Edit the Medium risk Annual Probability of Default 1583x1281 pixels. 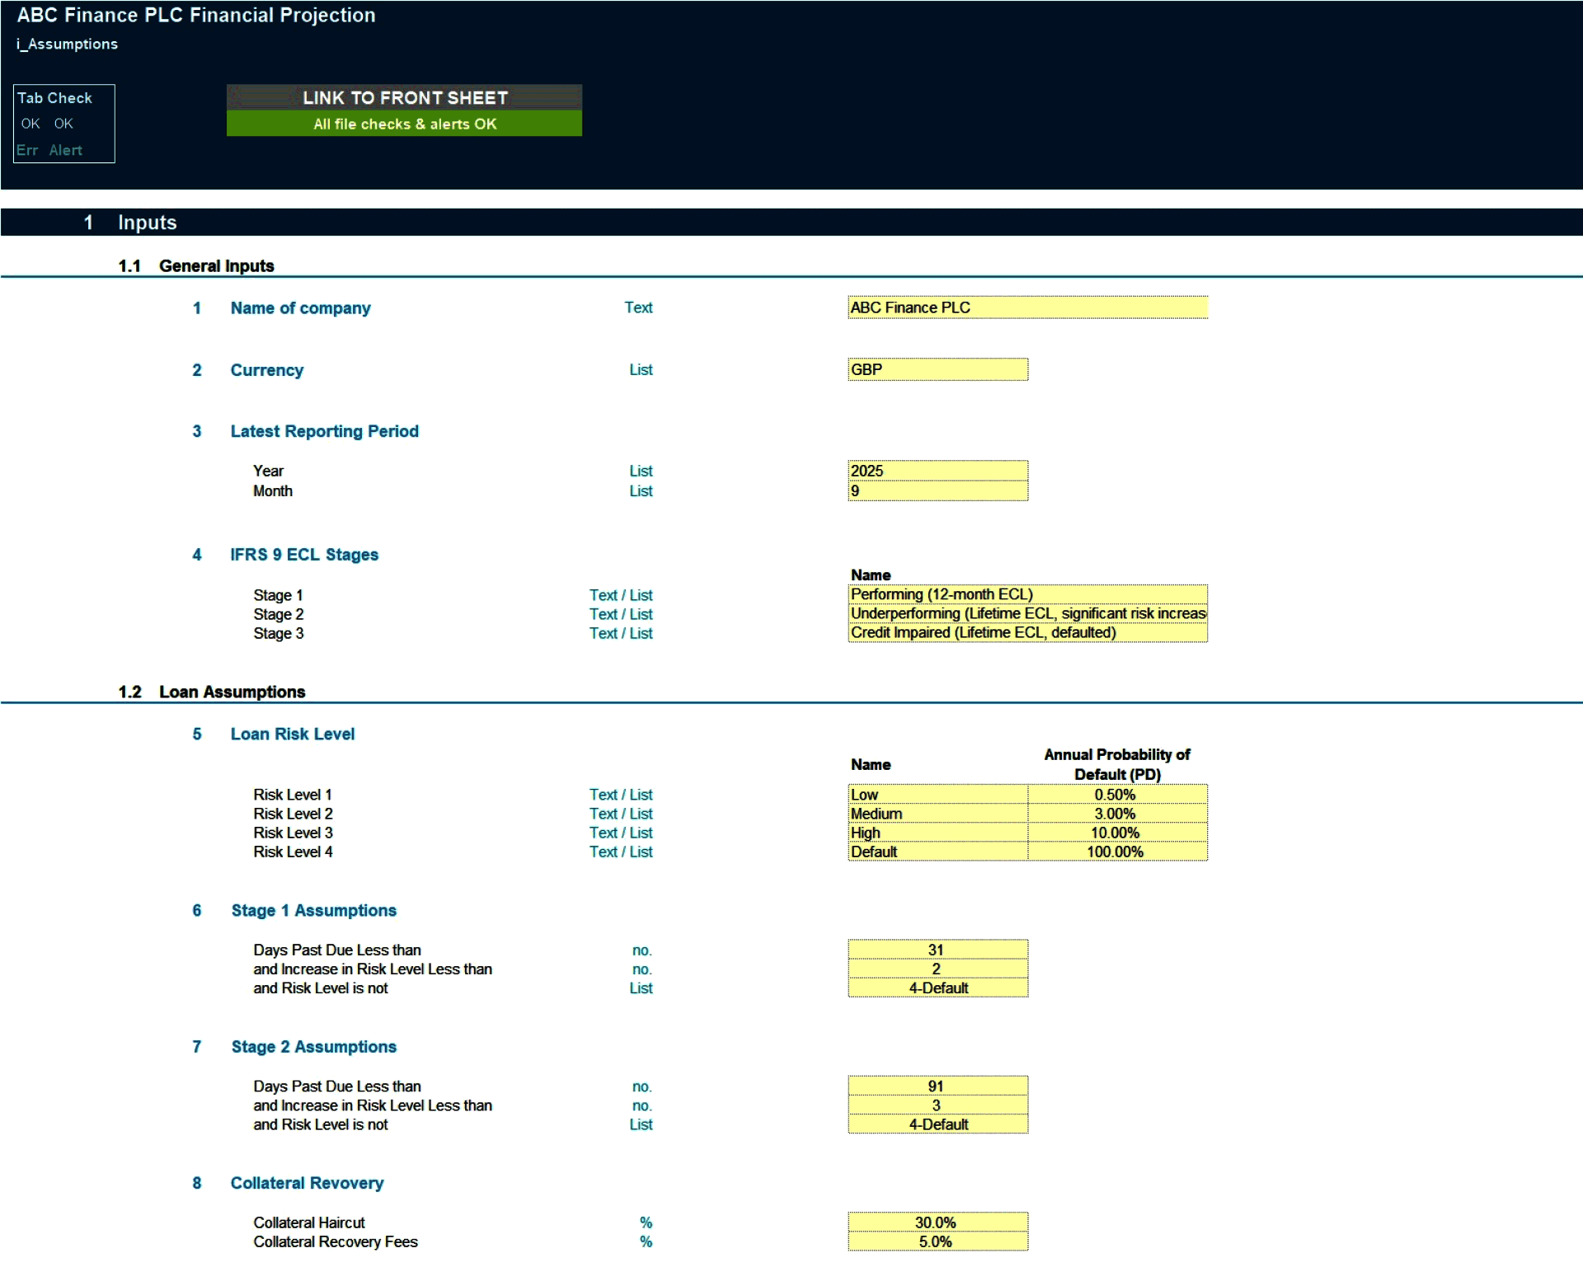pos(1117,813)
